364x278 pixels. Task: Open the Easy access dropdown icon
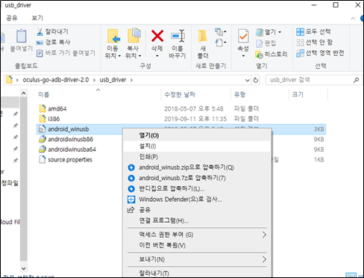click(x=220, y=43)
